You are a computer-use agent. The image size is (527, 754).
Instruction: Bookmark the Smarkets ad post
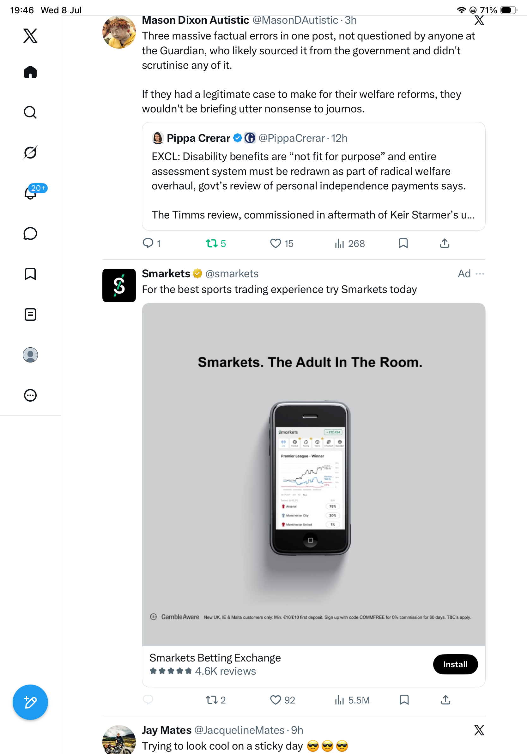(x=404, y=700)
